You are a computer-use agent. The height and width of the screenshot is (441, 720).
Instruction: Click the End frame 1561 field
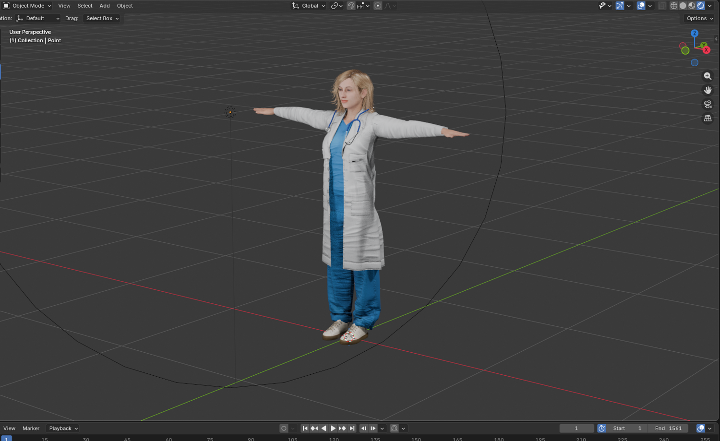(x=668, y=429)
